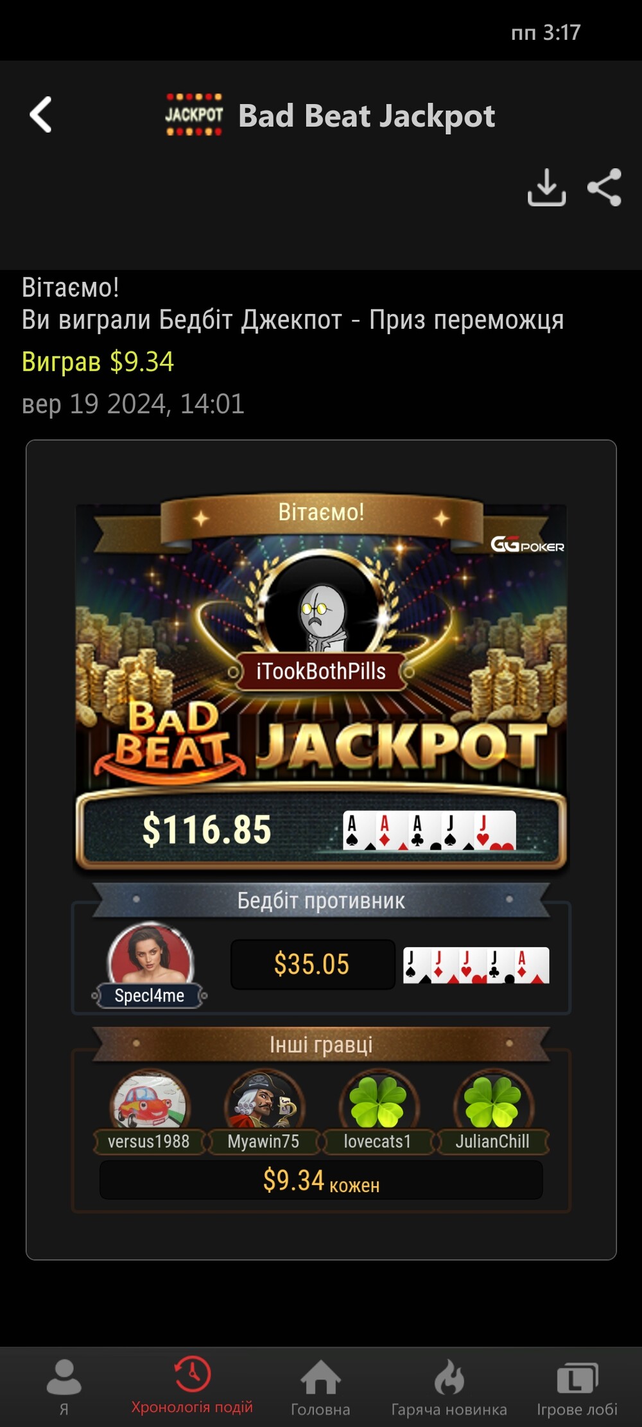642x1427 pixels.
Task: Select the winning AAAJJ card hand
Action: click(x=429, y=830)
